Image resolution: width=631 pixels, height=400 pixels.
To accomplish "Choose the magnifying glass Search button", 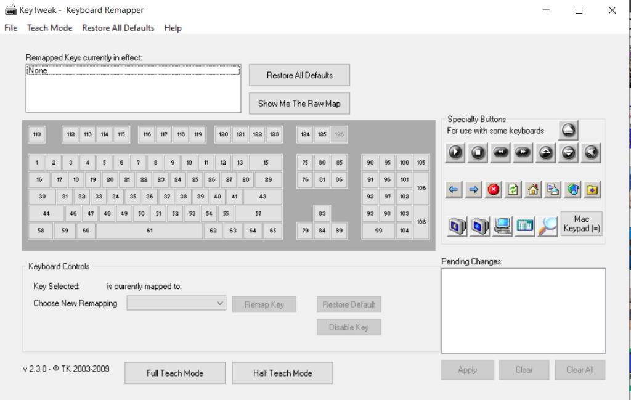I will click(547, 226).
